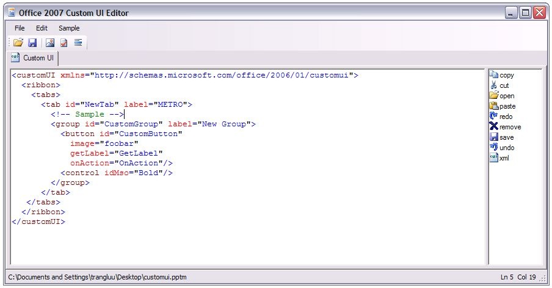Click the control idMso="Bold" line

(117, 173)
